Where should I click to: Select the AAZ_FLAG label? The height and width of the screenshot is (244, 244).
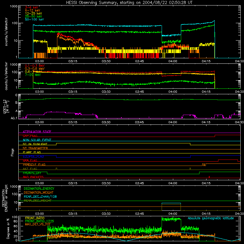pos(30,169)
